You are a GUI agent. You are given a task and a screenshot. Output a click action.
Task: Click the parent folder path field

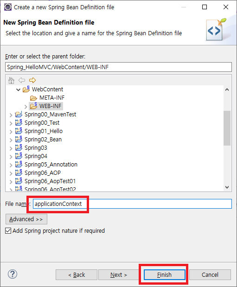click(118, 67)
